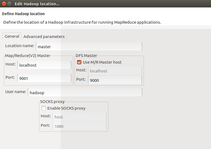The width and height of the screenshot is (211, 149).
Task: Click the maximize window button in title bar
Action: [x=9, y=4]
